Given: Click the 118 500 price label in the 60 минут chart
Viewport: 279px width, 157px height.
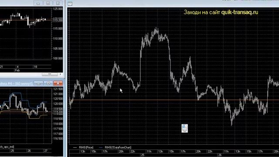Looking at the screenshot, I should (58, 119).
